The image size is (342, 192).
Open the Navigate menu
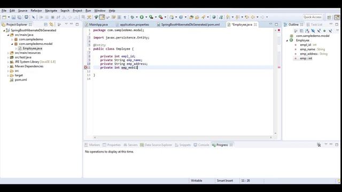coord(51,11)
